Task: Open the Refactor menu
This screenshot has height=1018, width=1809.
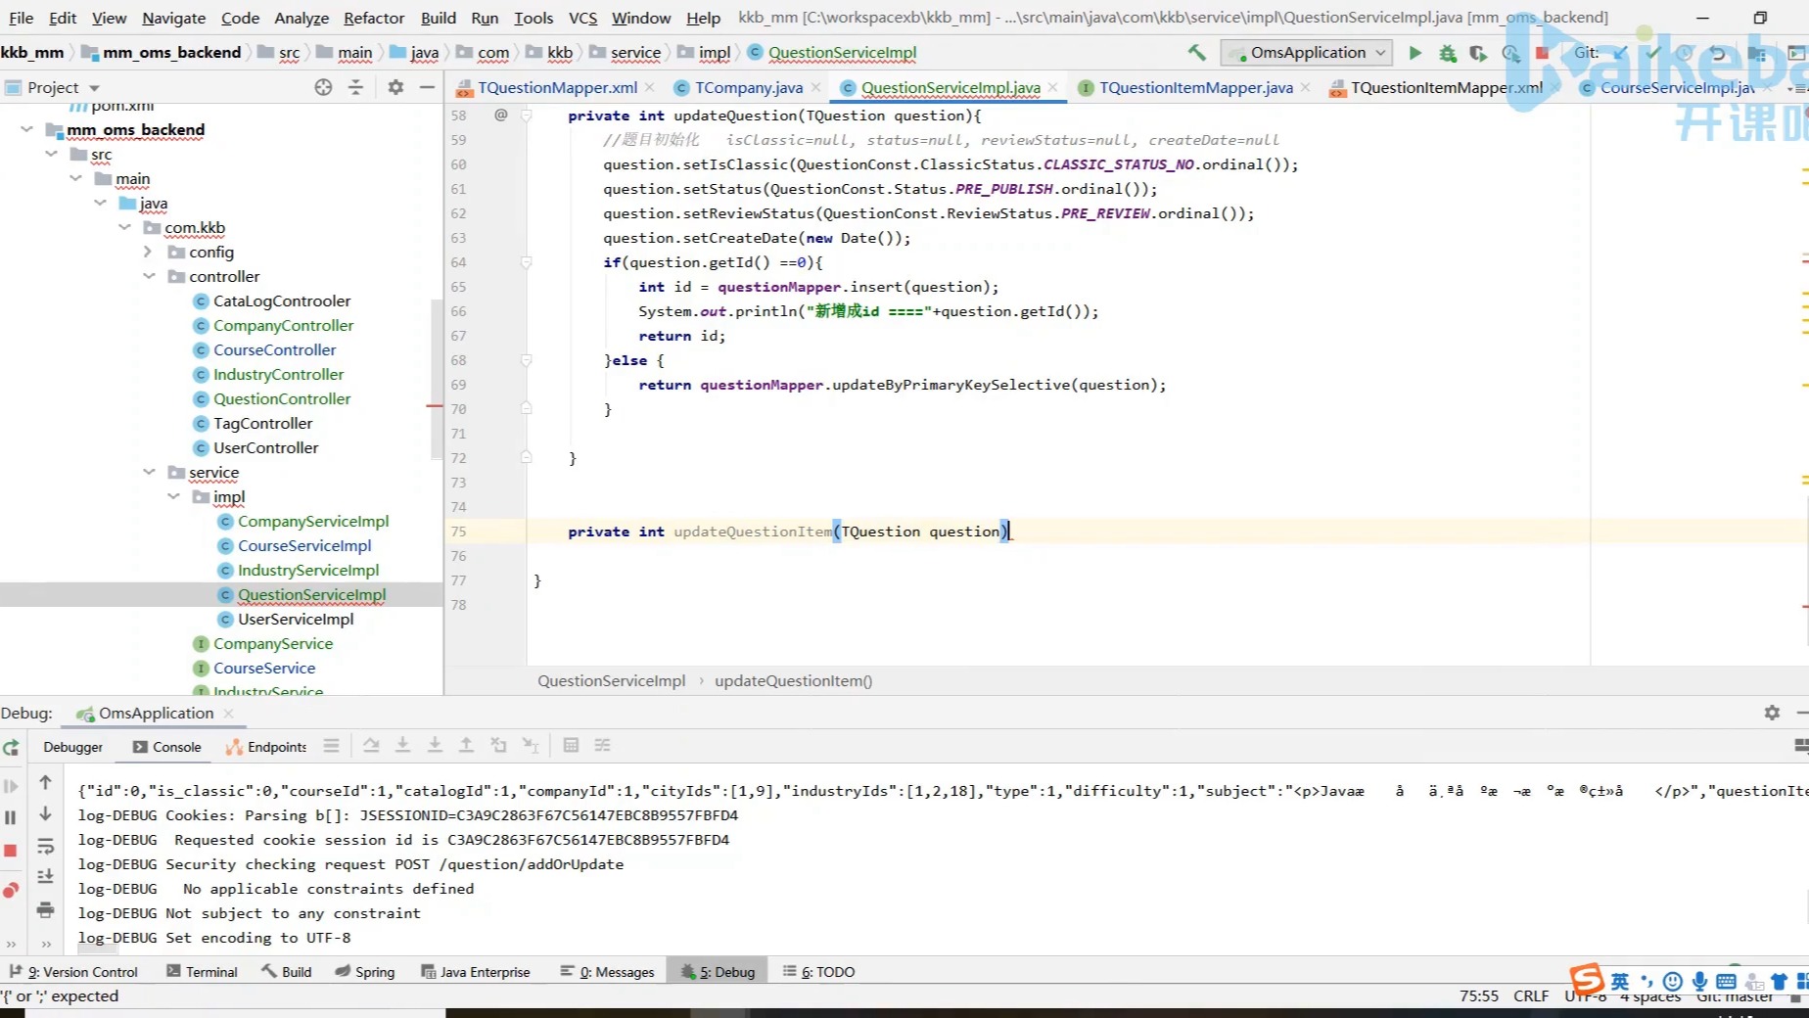Action: (x=373, y=18)
